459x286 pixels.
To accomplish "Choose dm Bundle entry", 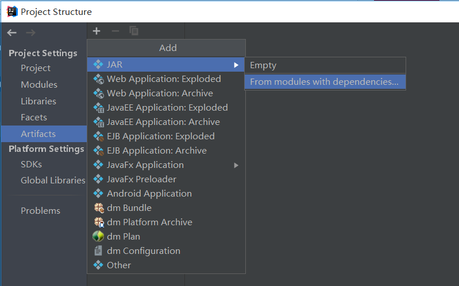I will [x=165, y=207].
